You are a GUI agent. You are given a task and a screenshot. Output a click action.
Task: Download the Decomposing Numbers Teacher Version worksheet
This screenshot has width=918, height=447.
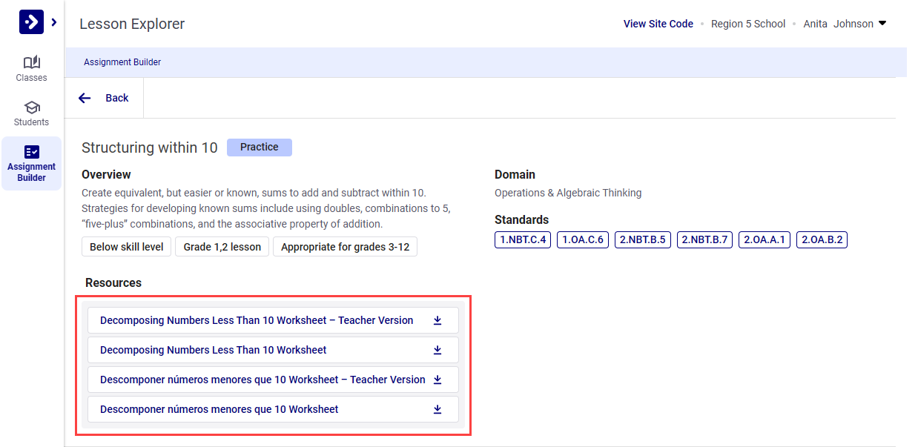click(x=437, y=319)
